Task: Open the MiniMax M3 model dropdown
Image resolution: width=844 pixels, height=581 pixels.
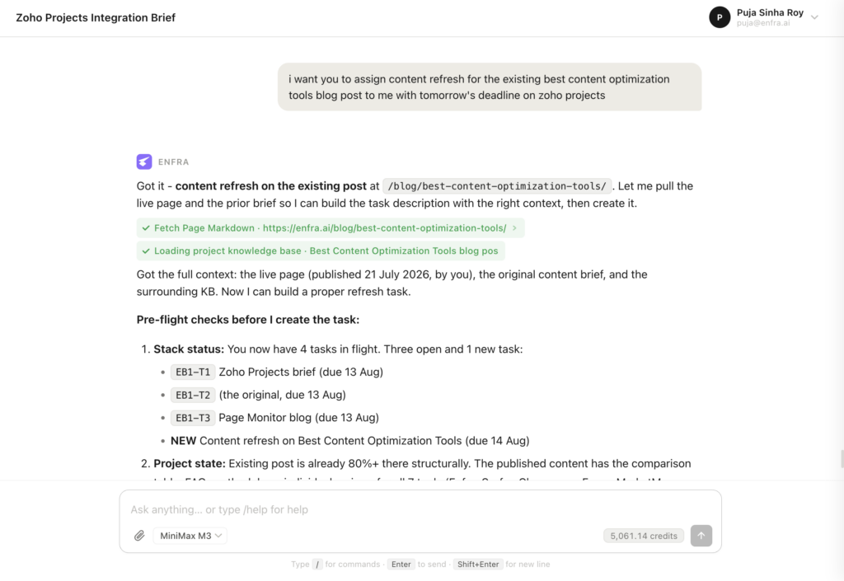Action: pyautogui.click(x=190, y=536)
